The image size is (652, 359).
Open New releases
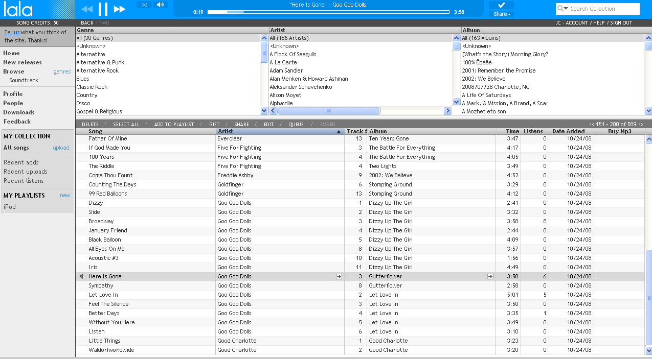[23, 62]
